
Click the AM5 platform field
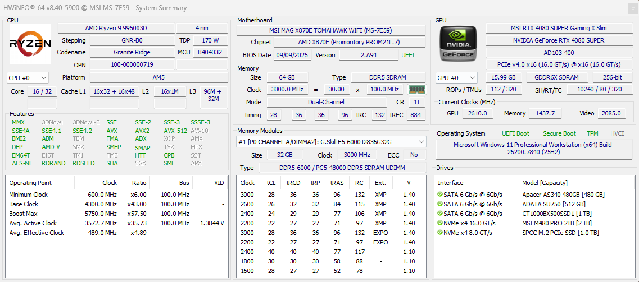(x=159, y=77)
